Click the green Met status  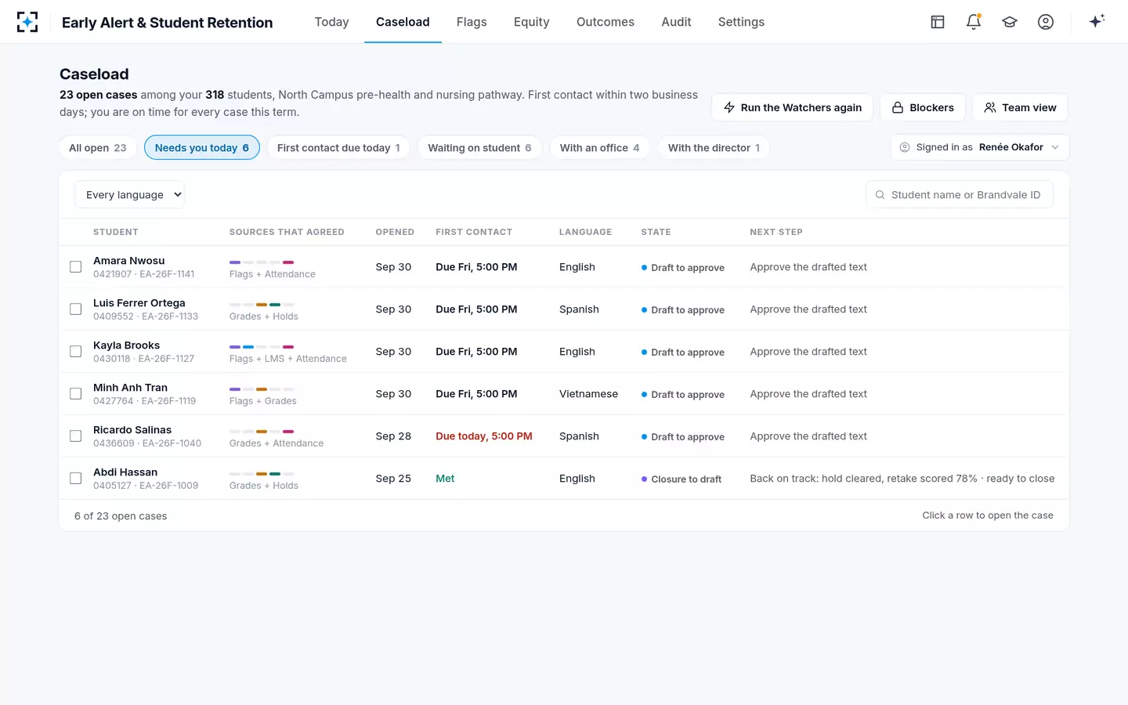(x=445, y=479)
